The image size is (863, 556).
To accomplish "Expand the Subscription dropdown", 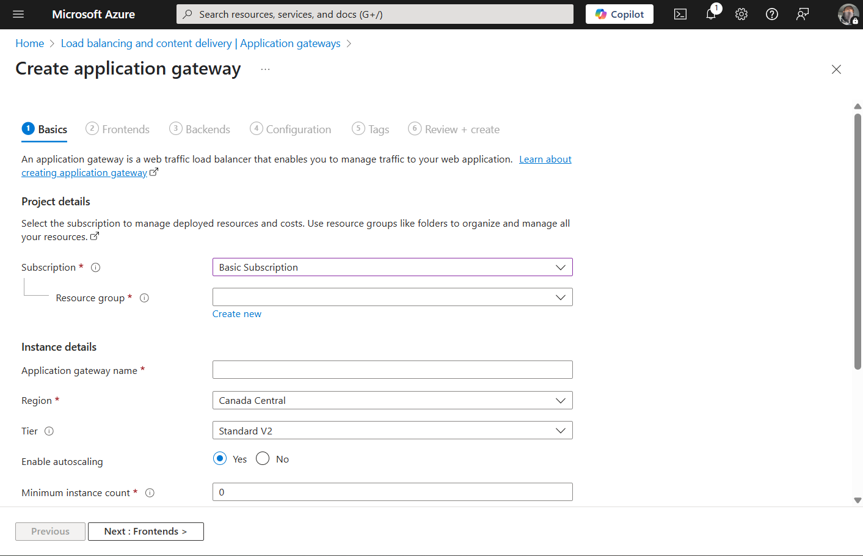I will [x=393, y=267].
